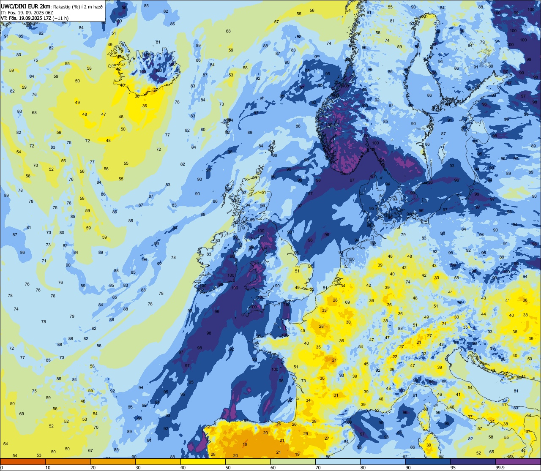Pick the bright yellow 40–50 legend segment
The height and width of the screenshot is (471, 541).
pos(203,461)
